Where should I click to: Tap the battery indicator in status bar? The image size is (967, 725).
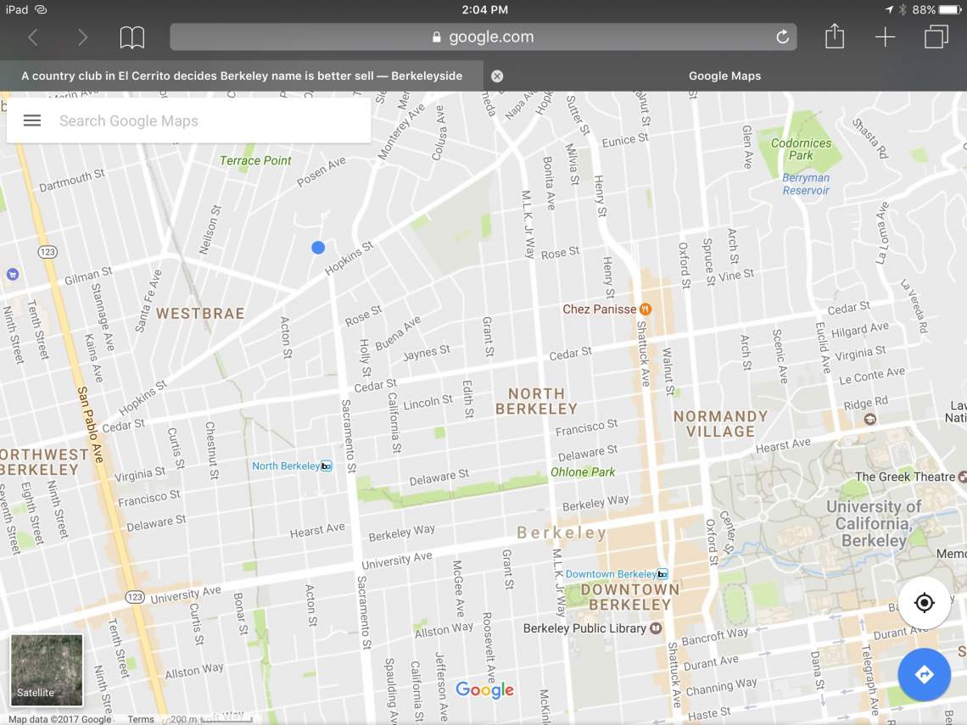(x=950, y=9)
